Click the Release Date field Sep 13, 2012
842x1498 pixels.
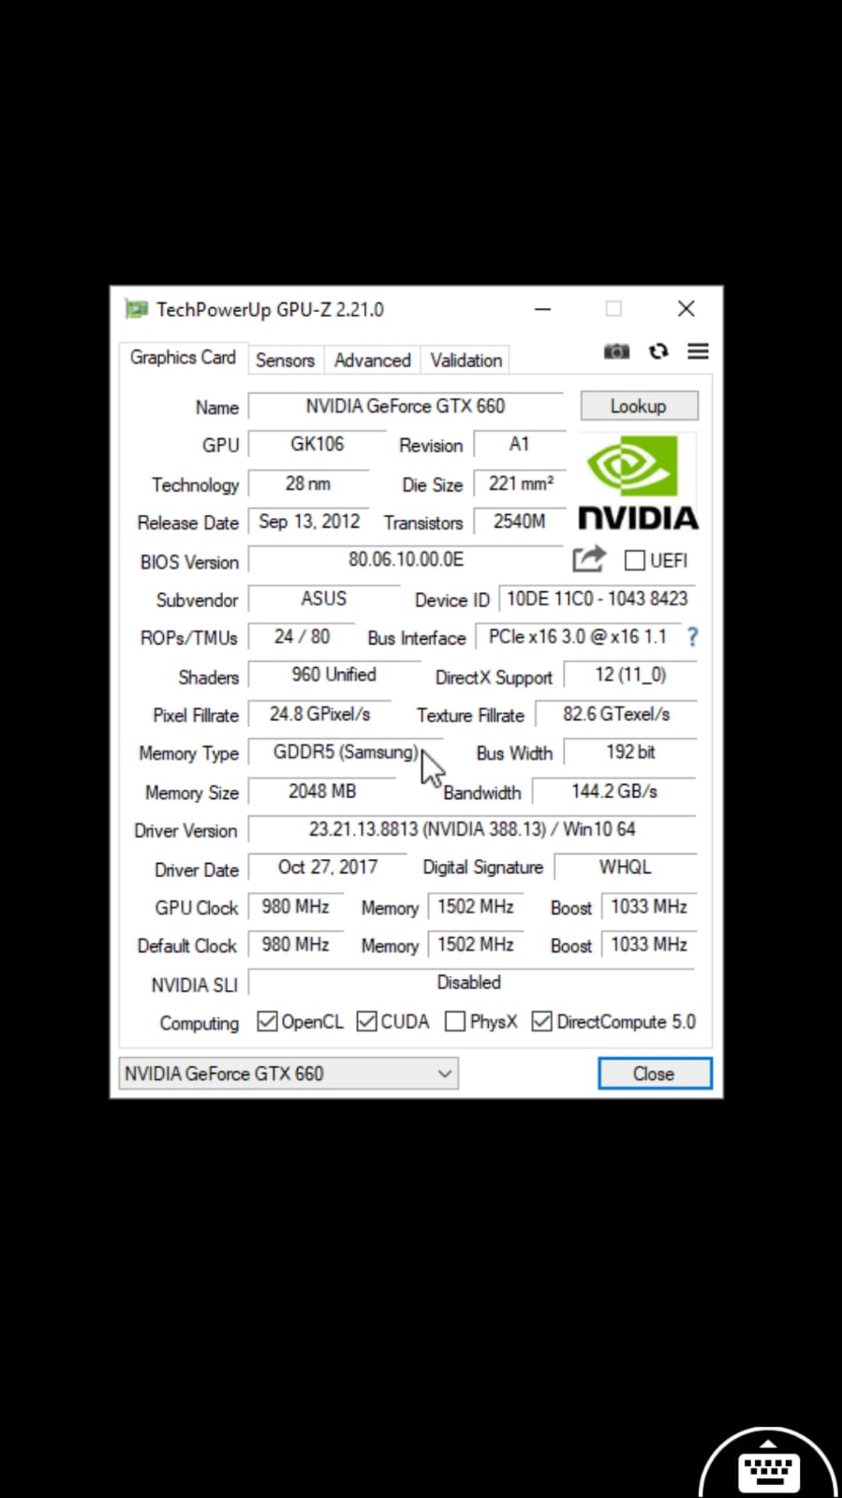(x=309, y=522)
